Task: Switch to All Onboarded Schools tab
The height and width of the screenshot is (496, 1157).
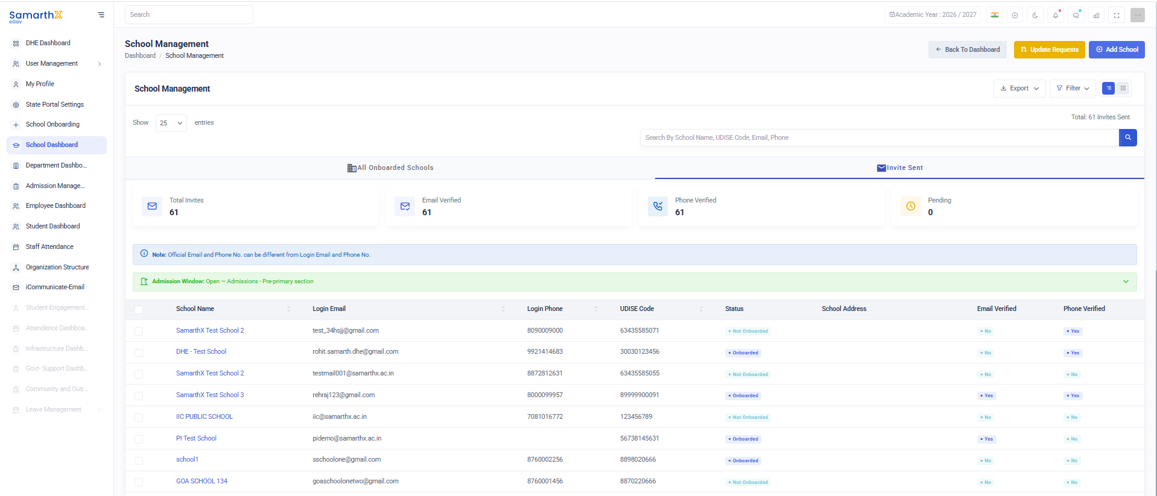Action: [x=390, y=168]
